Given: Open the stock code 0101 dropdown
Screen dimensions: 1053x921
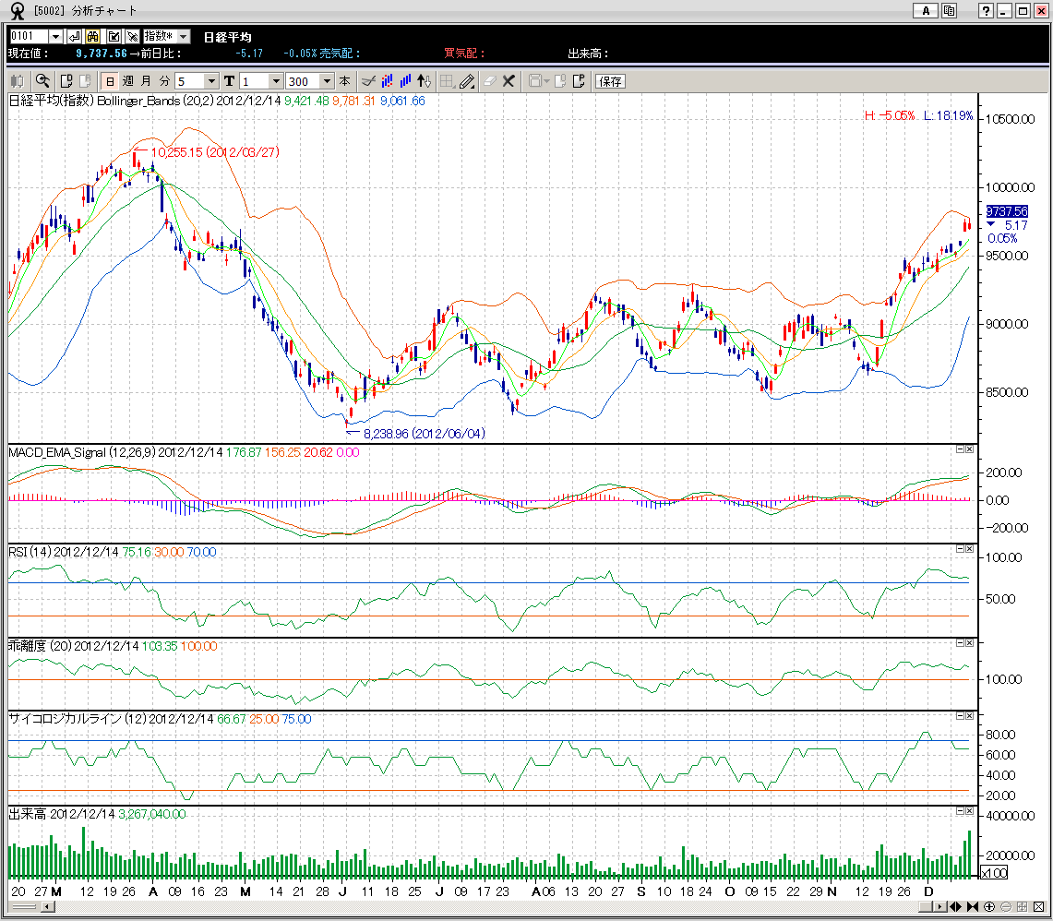Looking at the screenshot, I should 55,36.
